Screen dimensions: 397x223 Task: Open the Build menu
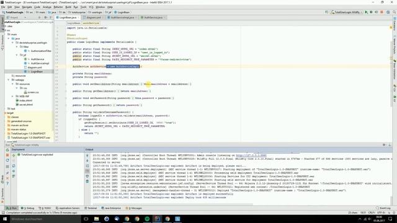click(x=68, y=7)
